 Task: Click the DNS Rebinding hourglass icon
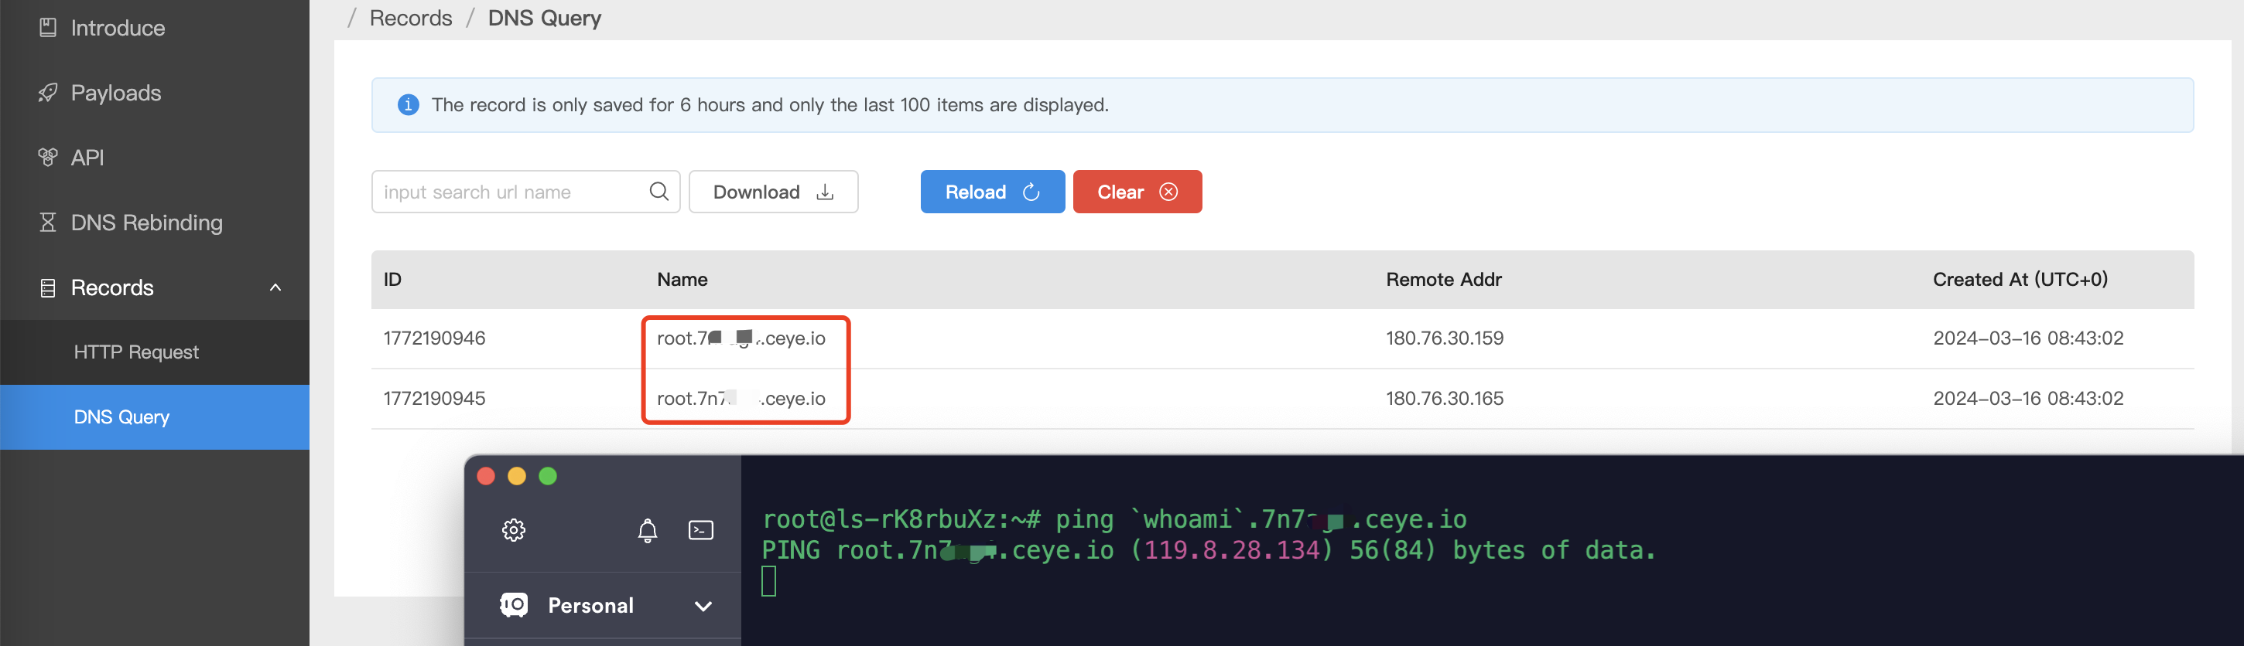point(48,223)
